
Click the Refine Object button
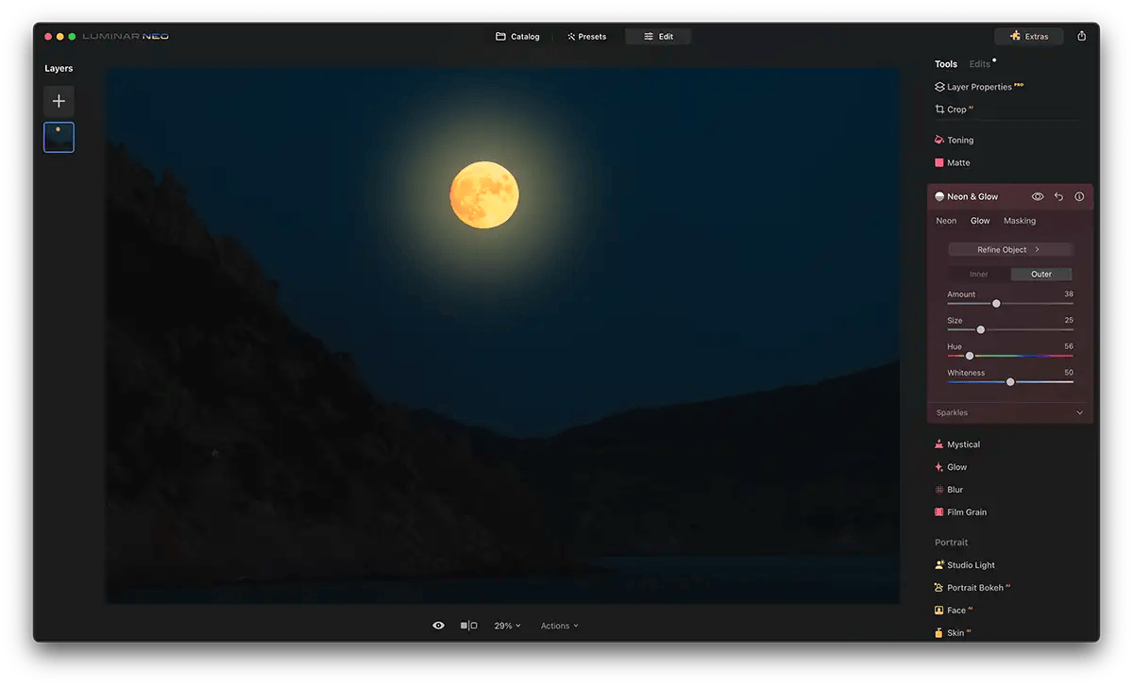coord(1009,248)
